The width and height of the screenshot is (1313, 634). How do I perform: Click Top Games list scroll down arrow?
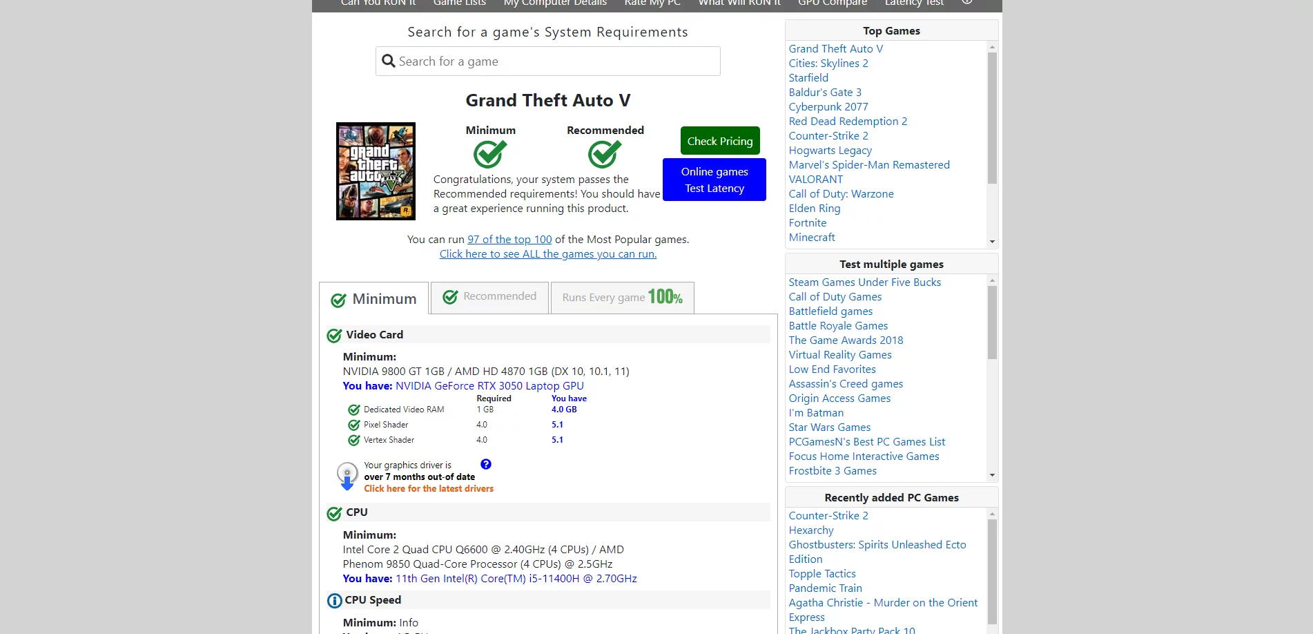(992, 242)
